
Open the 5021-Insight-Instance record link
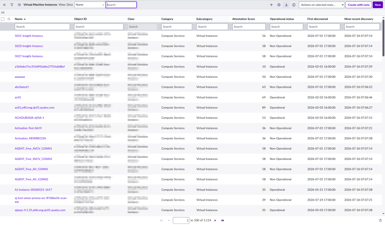click(x=29, y=36)
